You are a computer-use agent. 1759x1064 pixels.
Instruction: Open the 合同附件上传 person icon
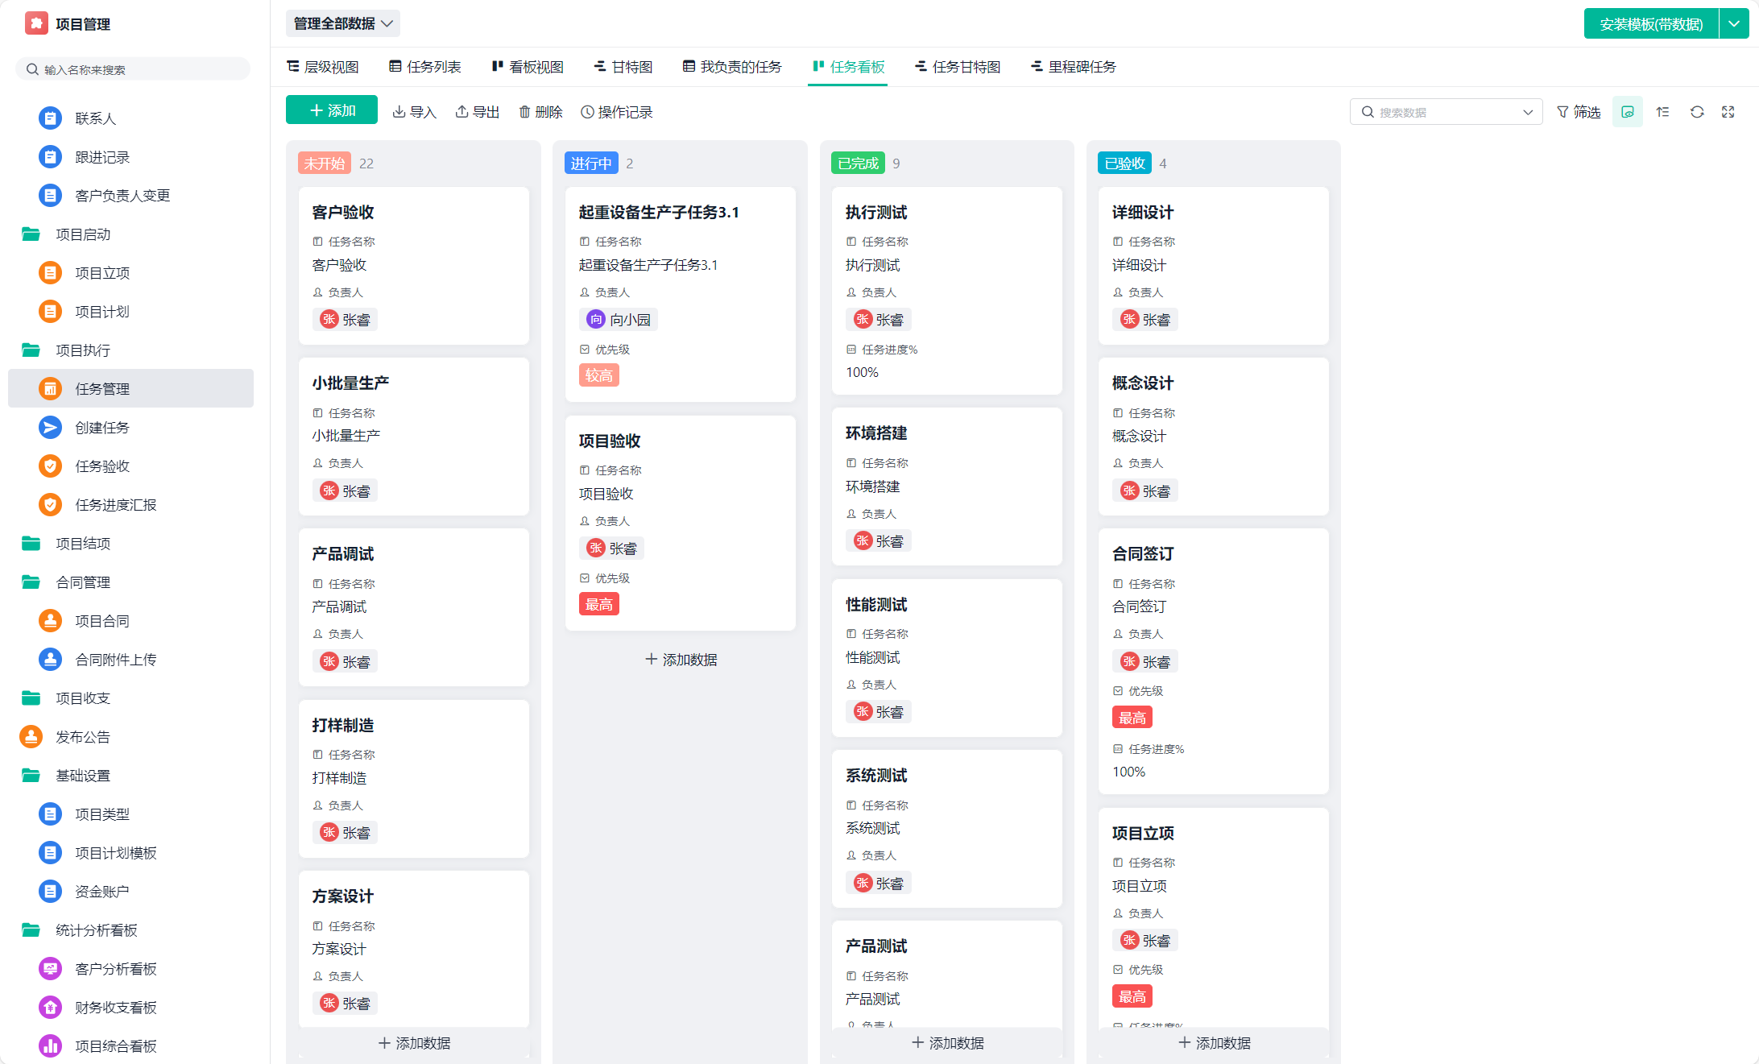click(x=50, y=660)
